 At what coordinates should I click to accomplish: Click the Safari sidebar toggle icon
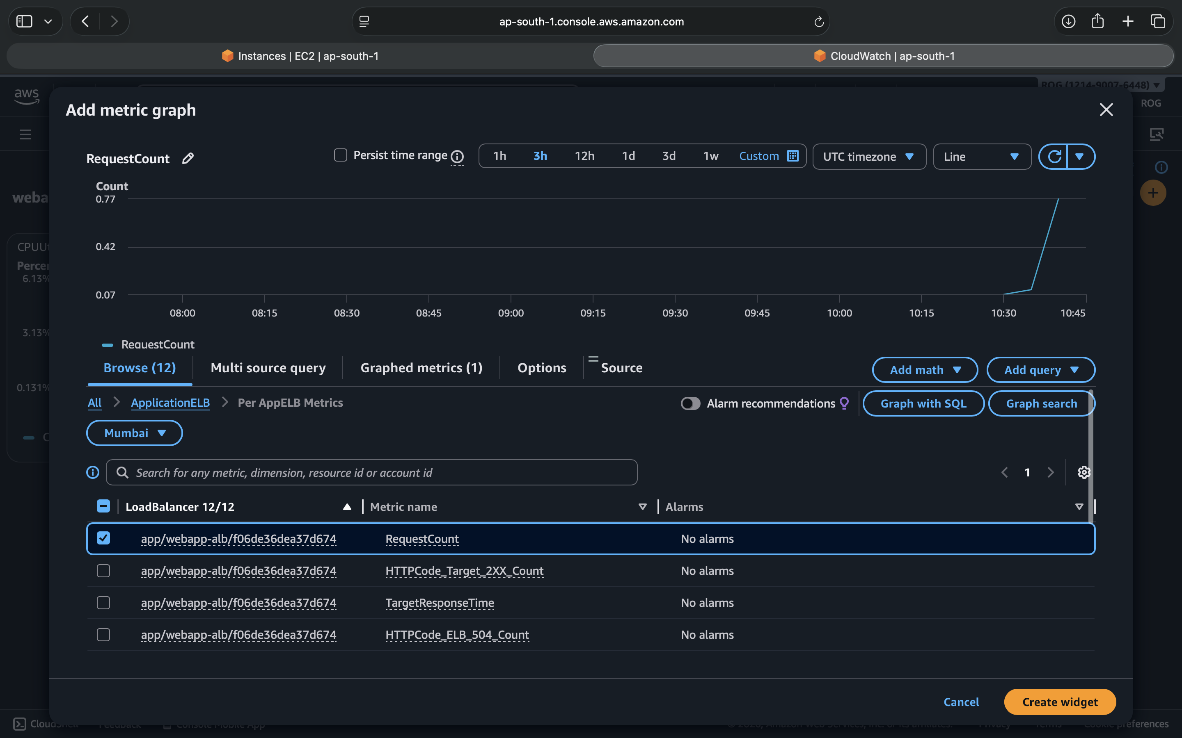click(25, 21)
